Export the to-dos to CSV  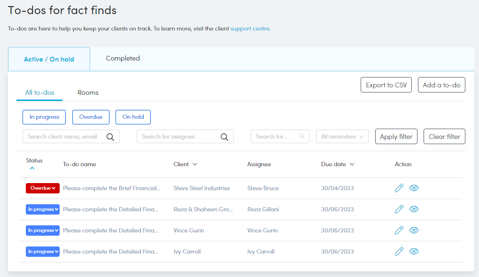coord(386,85)
